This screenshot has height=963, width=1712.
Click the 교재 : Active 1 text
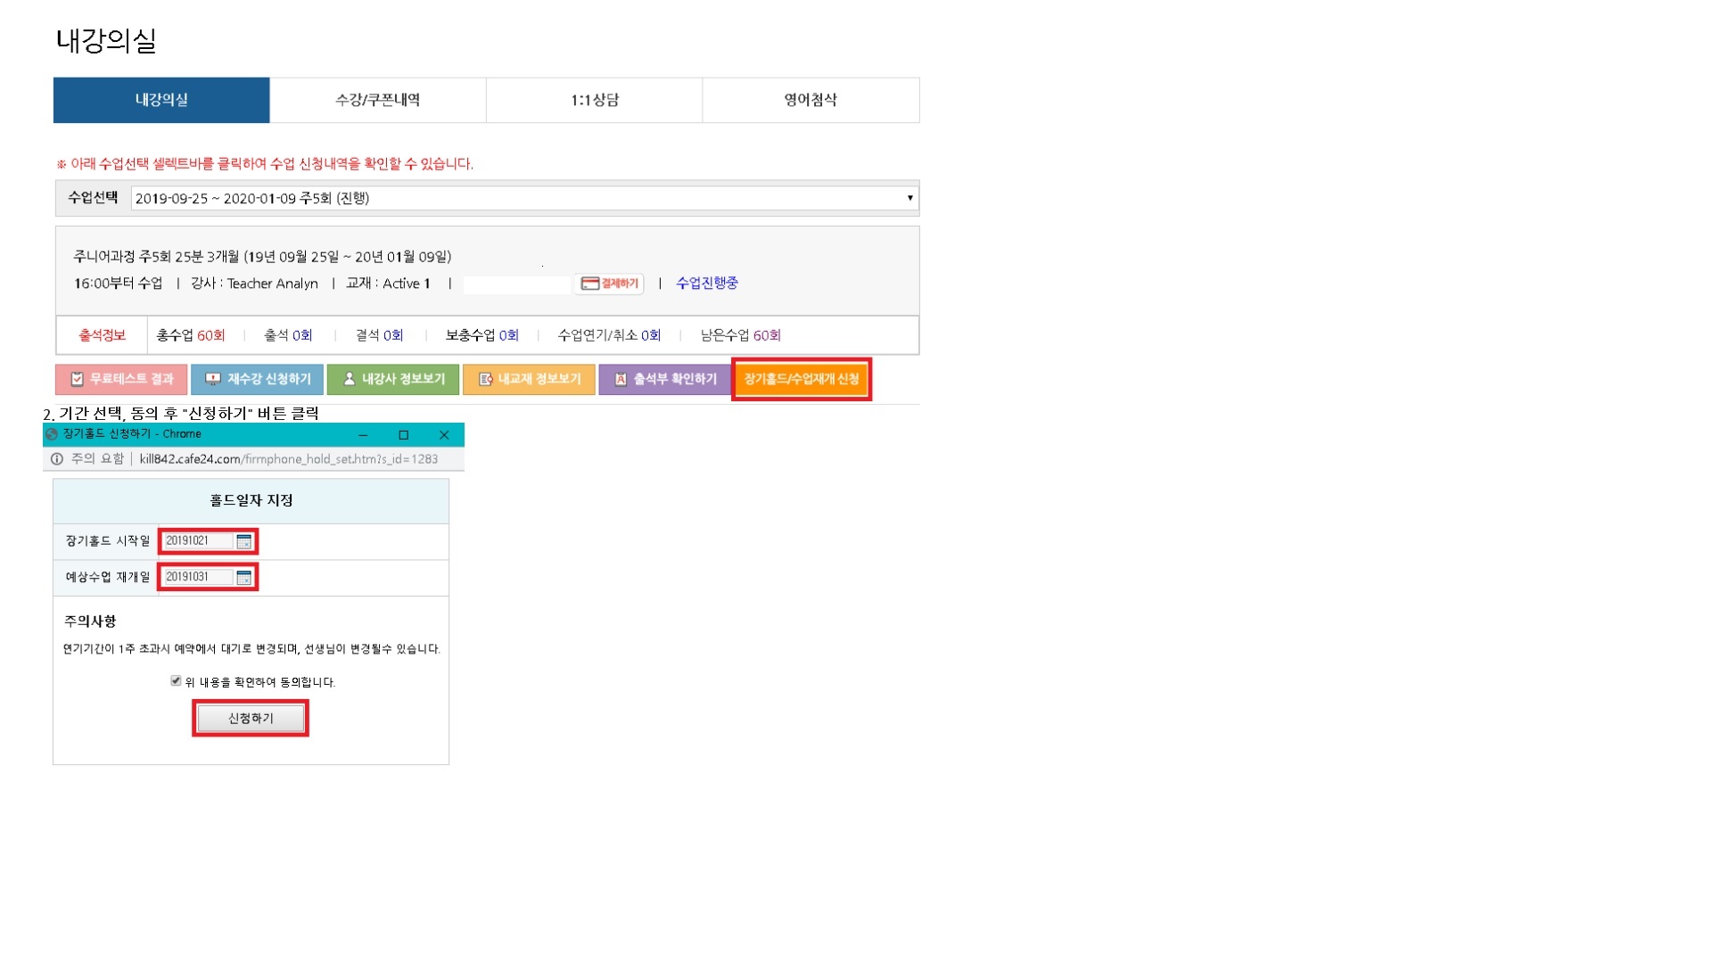[388, 284]
